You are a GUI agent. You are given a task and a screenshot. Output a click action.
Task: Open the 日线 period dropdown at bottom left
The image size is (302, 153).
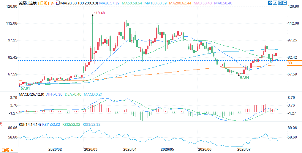[7, 150]
